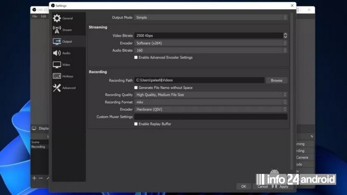Screen dimensions: 347x195
Task: Open the Recording Format mkv dropdown
Action: tap(211, 102)
